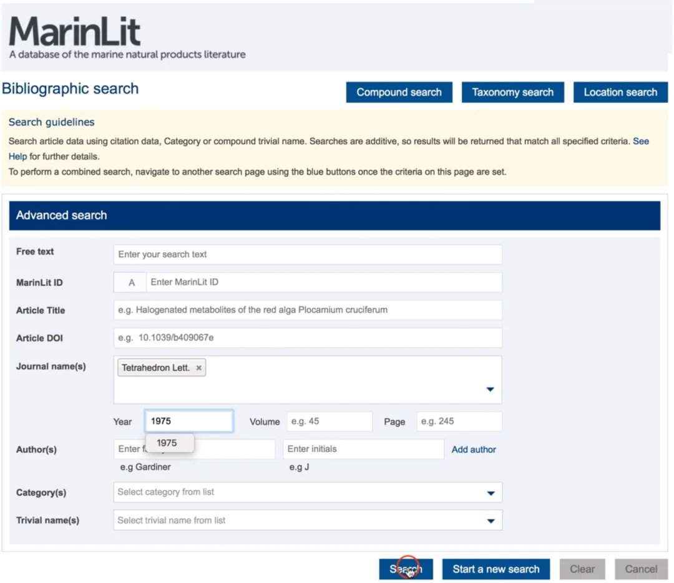Viewport: 674px width, 583px height.
Task: Remove the Tetrahedron Lett. journal tag
Action: pos(198,368)
